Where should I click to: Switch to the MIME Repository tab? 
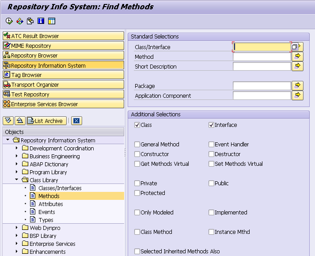[x=63, y=46]
